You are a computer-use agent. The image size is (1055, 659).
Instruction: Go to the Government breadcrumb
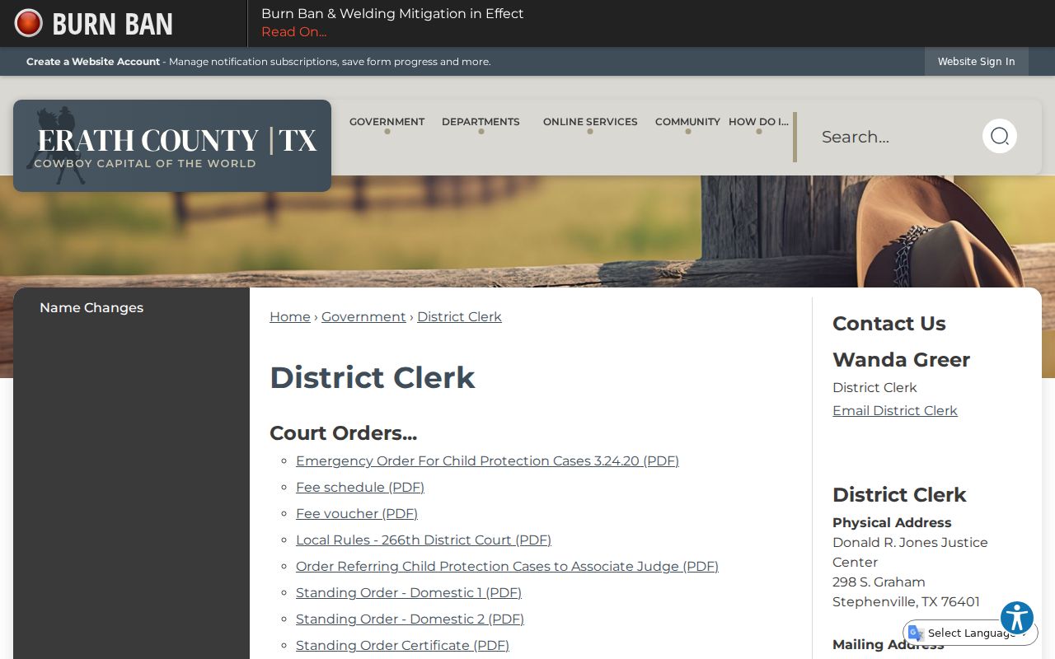tap(363, 317)
